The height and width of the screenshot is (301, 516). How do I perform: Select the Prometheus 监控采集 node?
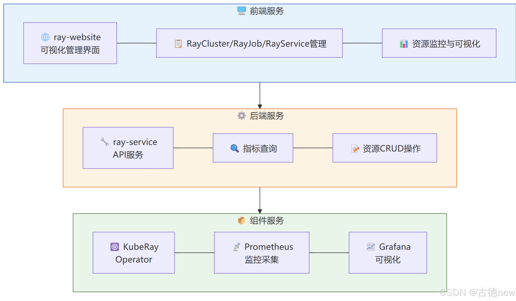pyautogui.click(x=262, y=253)
